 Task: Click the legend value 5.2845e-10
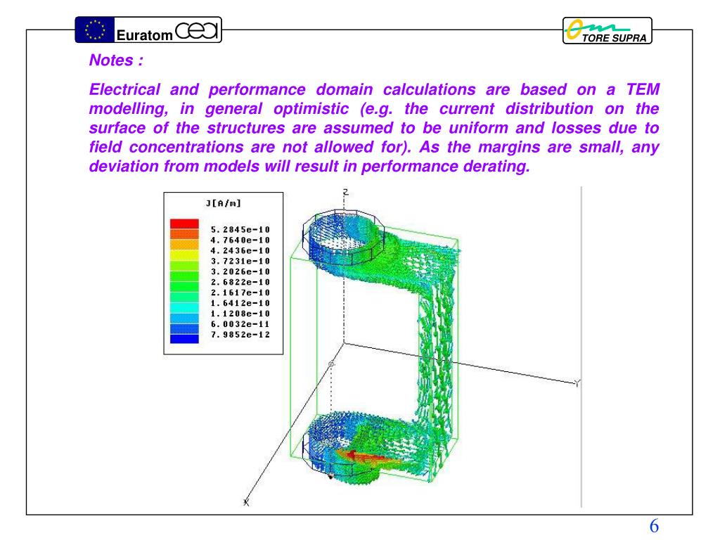[x=240, y=230]
